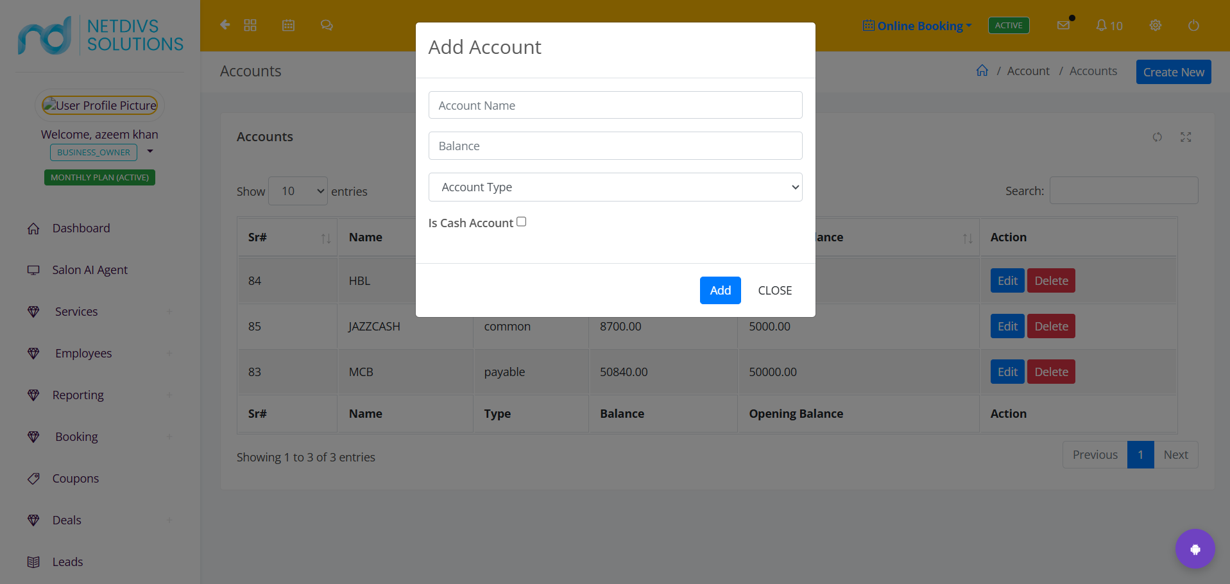The width and height of the screenshot is (1230, 584).
Task: Open the show entries count dropdown
Action: (x=298, y=191)
